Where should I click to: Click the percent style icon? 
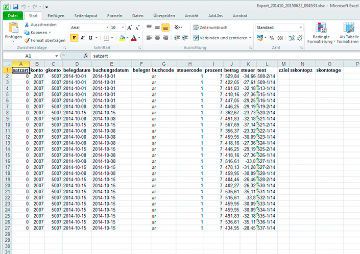pos(272,38)
